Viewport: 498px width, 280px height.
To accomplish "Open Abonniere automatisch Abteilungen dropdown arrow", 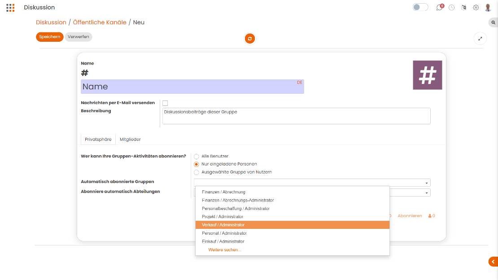I will tap(427, 193).
